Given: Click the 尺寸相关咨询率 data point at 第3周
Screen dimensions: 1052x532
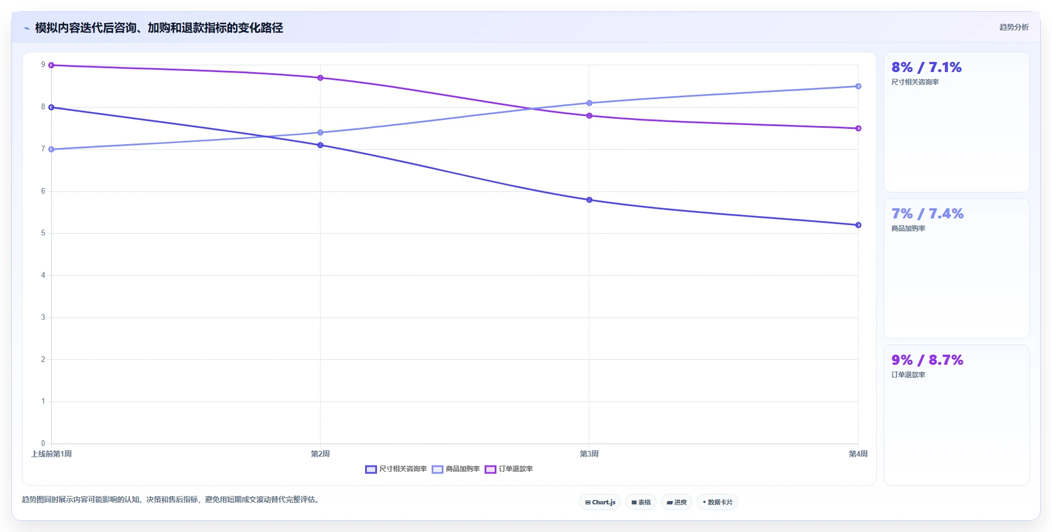Looking at the screenshot, I should click(x=589, y=200).
